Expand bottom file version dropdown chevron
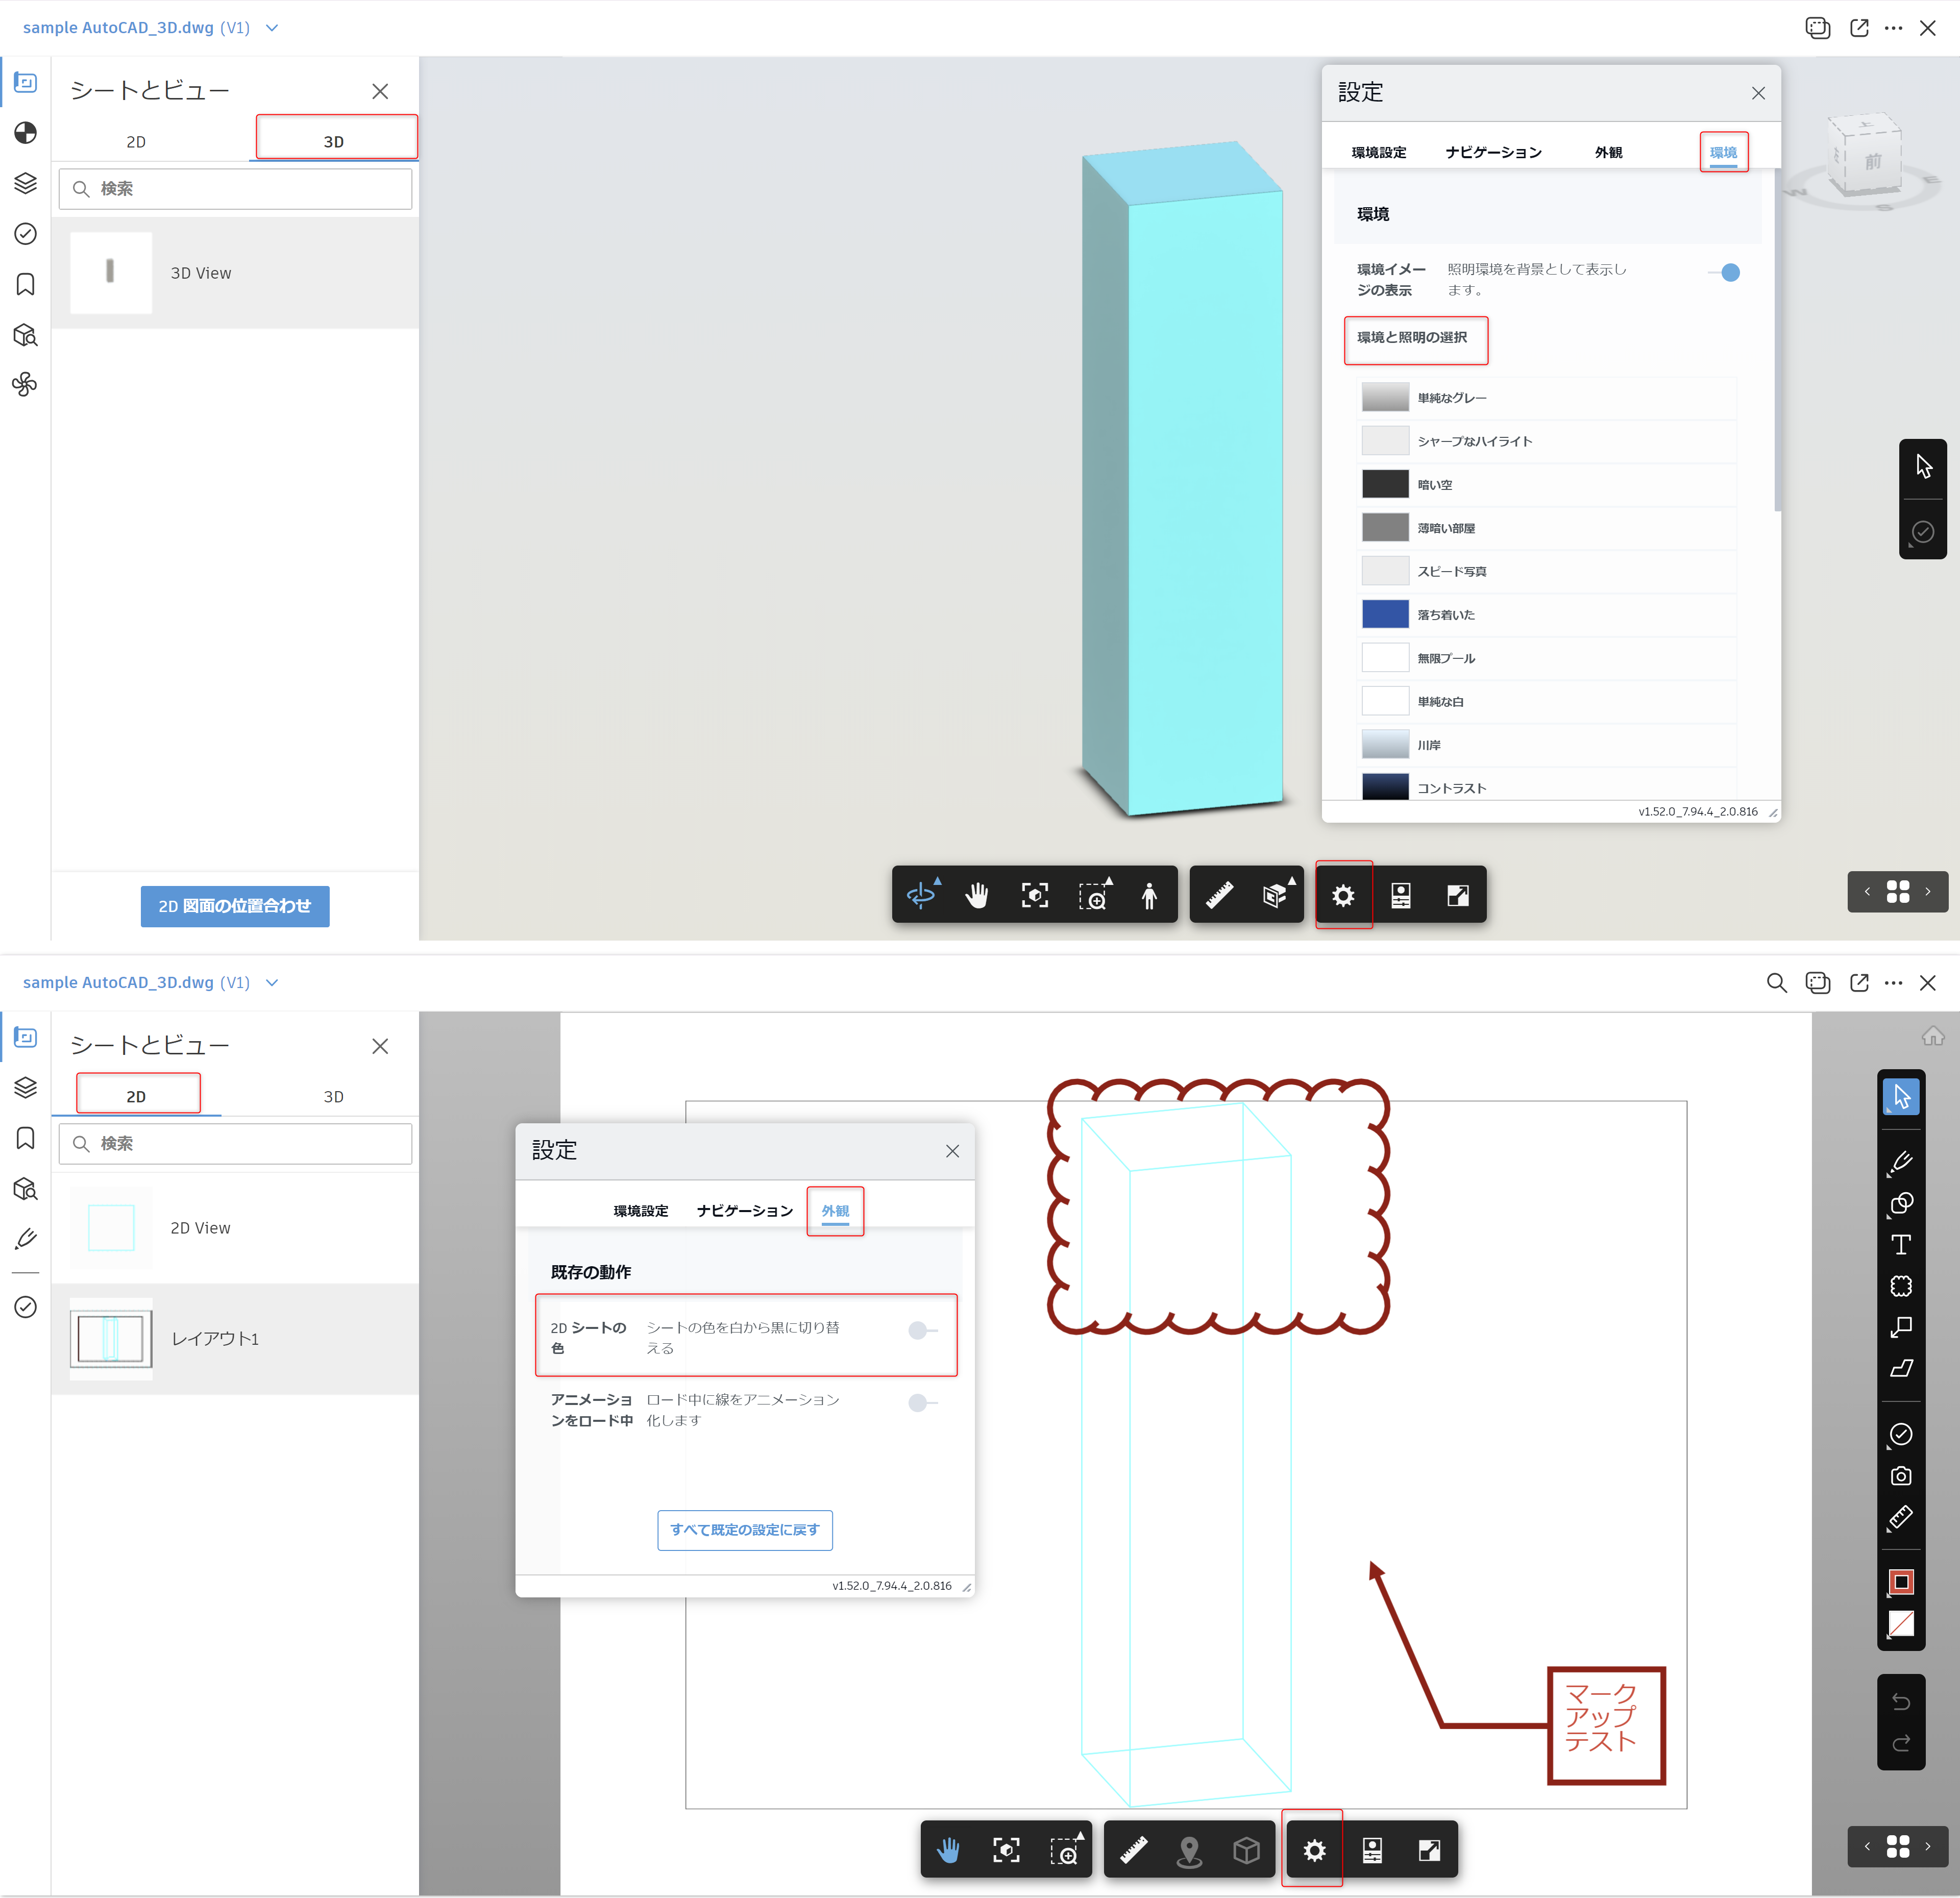 (272, 983)
